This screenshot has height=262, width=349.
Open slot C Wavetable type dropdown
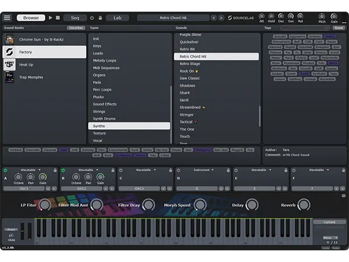pyautogui.click(x=146, y=170)
